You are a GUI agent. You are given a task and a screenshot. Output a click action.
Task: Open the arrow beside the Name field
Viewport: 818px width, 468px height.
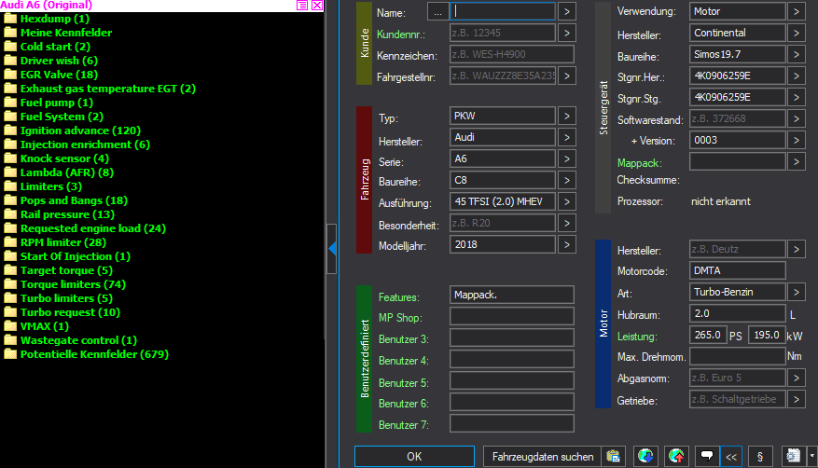click(566, 11)
